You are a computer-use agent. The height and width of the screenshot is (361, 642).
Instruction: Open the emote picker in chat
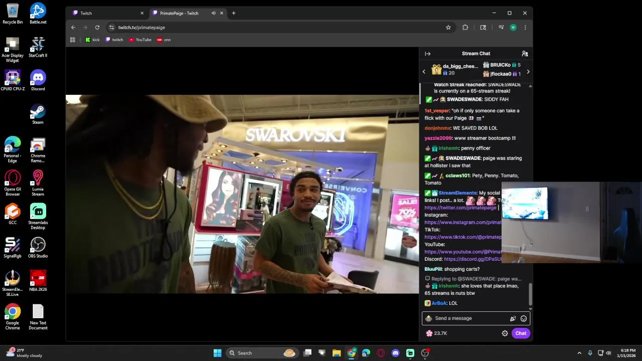point(524,318)
